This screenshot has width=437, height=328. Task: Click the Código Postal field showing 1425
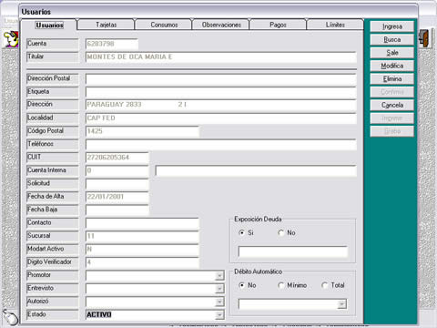(x=142, y=131)
